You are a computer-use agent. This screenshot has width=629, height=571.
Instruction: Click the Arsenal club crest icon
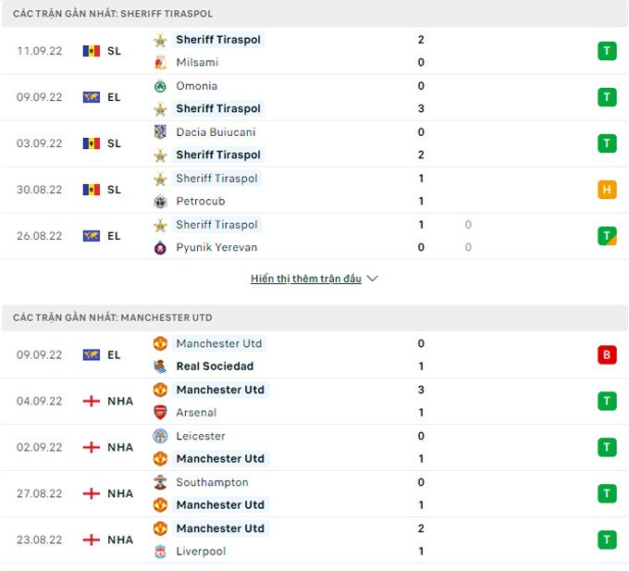160,413
